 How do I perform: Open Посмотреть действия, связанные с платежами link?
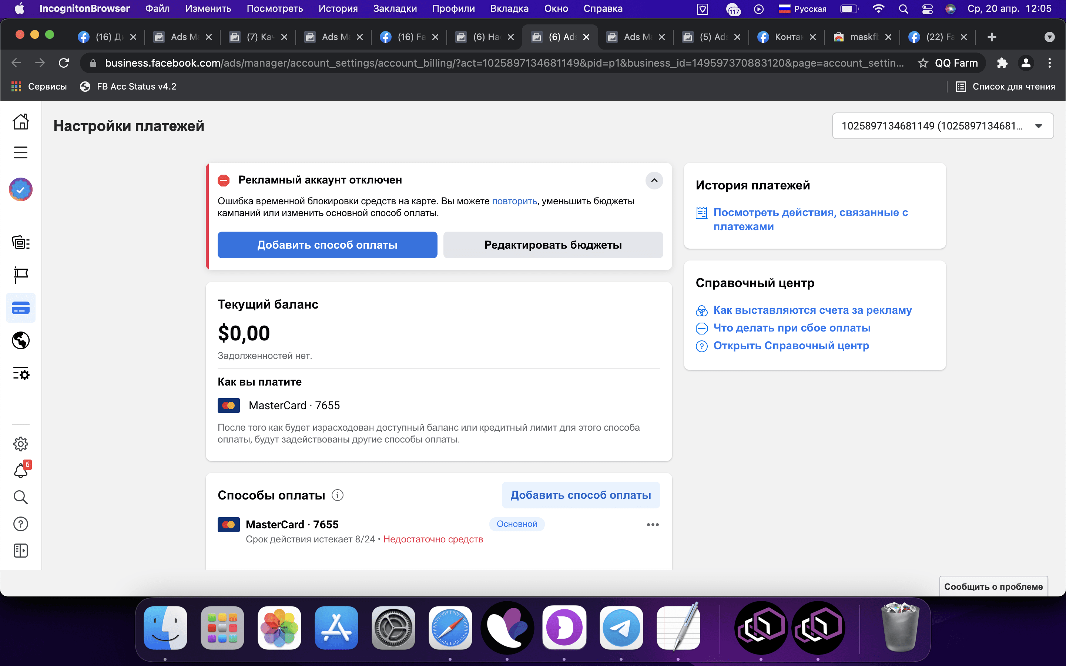point(811,219)
